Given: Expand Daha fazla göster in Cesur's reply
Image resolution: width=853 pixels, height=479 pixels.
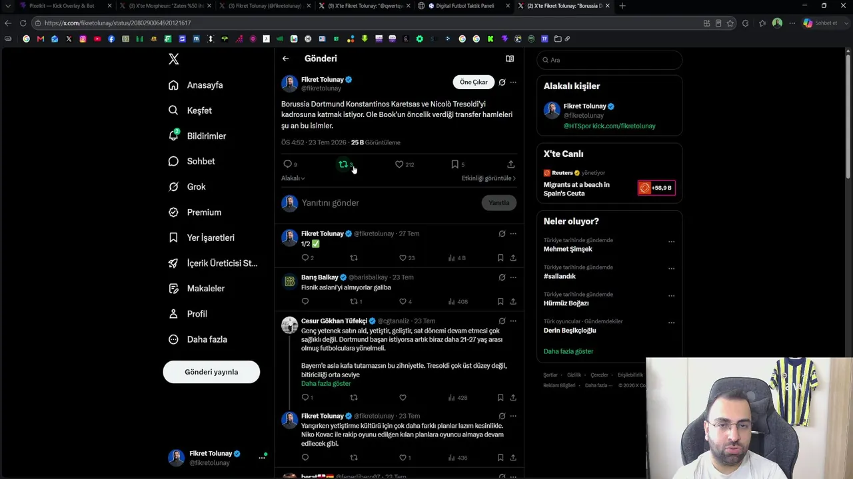Looking at the screenshot, I should tap(326, 384).
